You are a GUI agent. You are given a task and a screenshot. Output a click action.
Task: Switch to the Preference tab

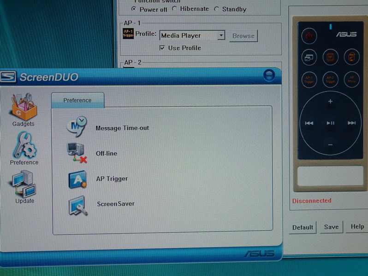(77, 100)
